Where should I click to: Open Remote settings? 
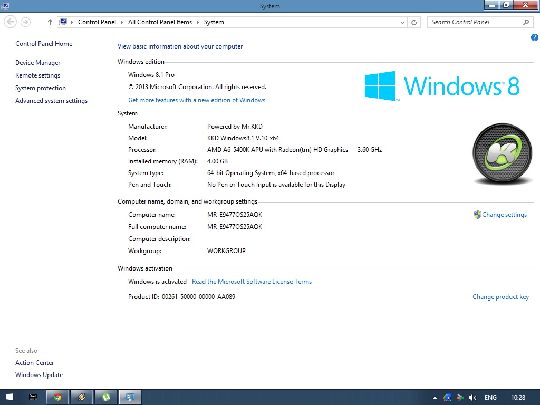(37, 75)
